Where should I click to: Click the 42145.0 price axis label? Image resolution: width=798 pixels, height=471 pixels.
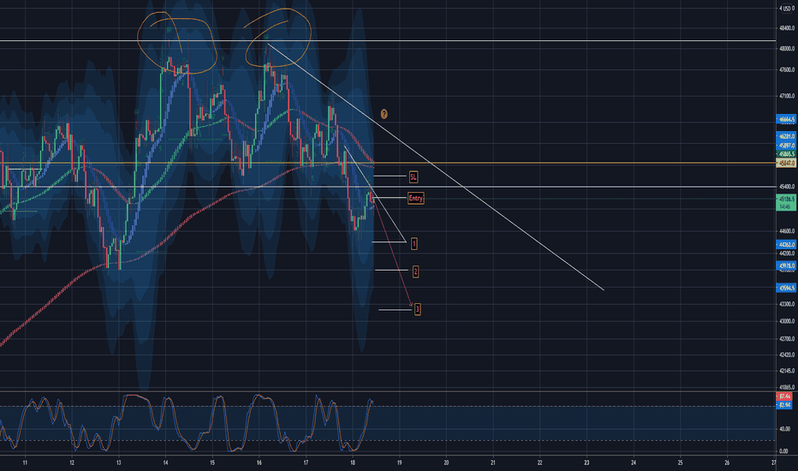(786, 371)
